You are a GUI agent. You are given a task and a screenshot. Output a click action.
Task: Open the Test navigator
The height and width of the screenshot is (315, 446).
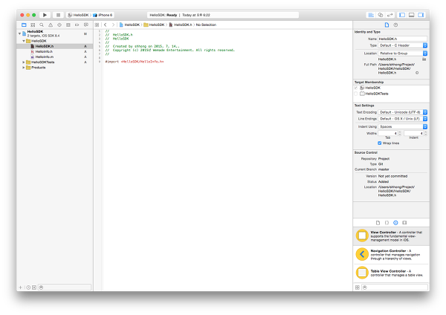point(59,25)
